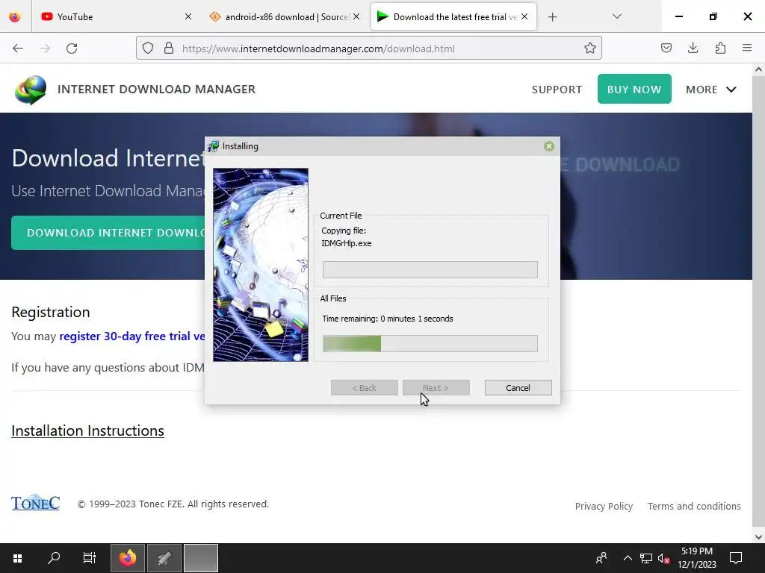Image resolution: width=765 pixels, height=573 pixels.
Task: Open the Privacy Policy link
Action: click(x=604, y=507)
